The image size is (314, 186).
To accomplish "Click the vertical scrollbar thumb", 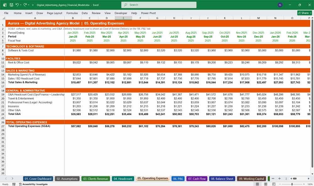I will point(312,94).
